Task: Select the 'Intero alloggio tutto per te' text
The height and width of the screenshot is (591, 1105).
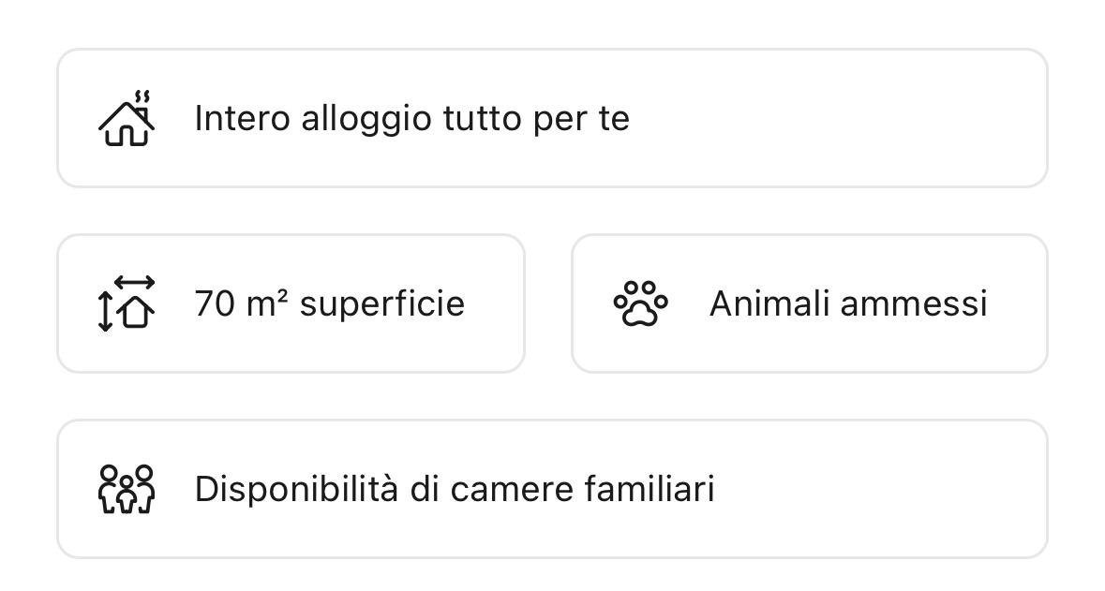Action: tap(411, 119)
